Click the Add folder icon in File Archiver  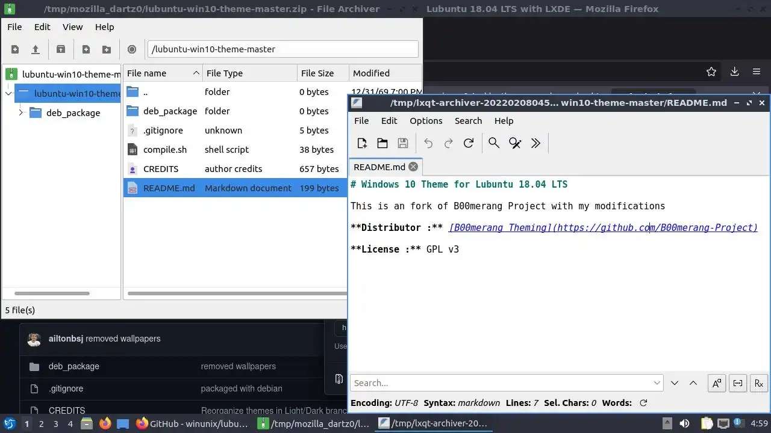(107, 49)
